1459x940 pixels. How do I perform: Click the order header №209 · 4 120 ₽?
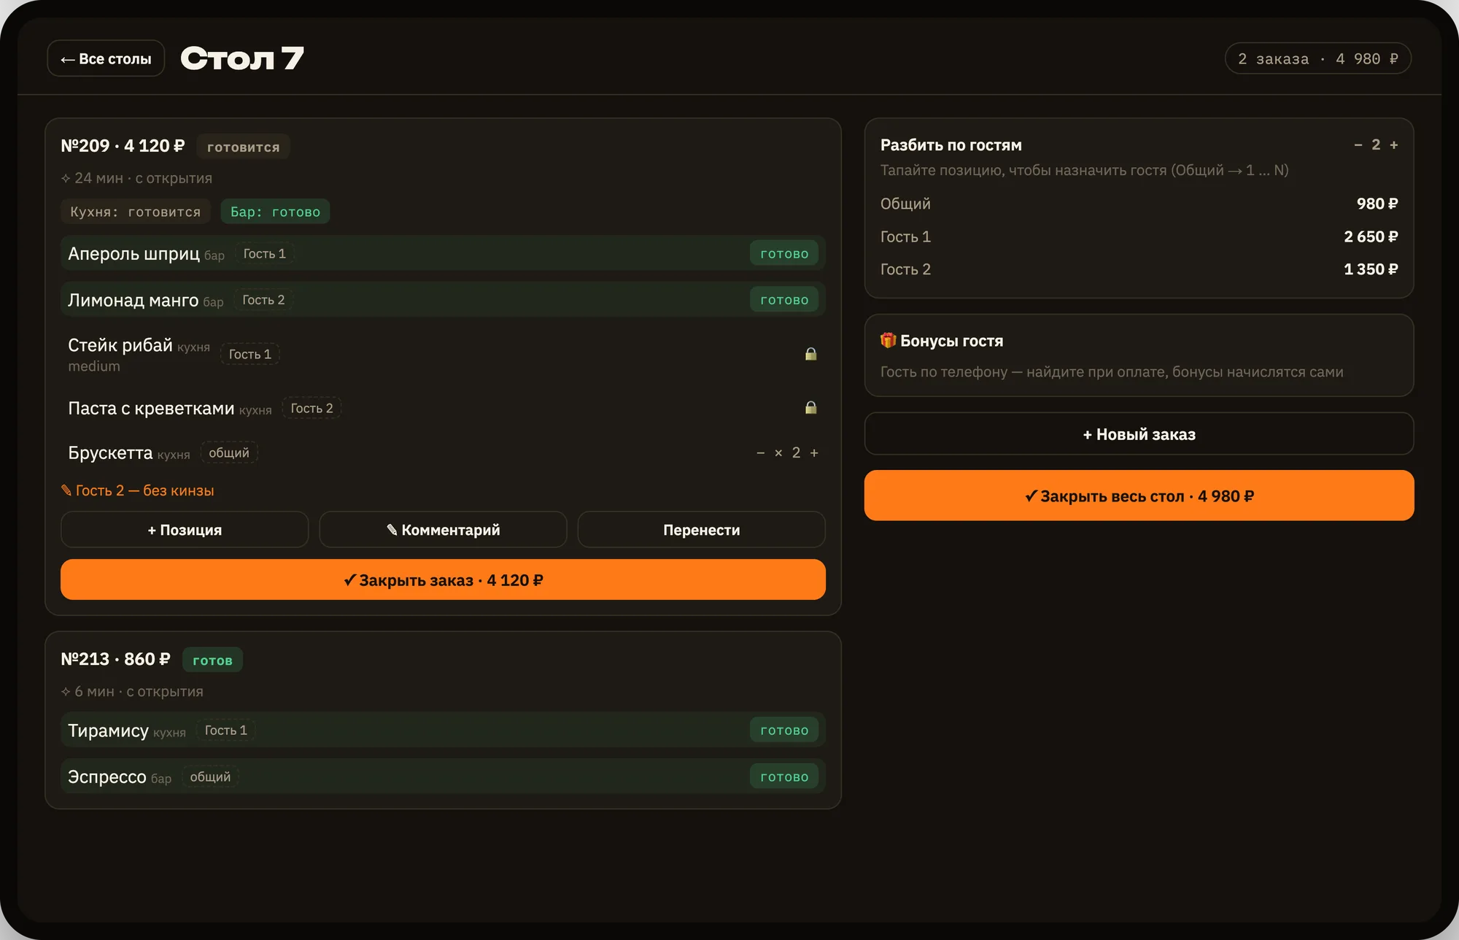[x=123, y=146]
